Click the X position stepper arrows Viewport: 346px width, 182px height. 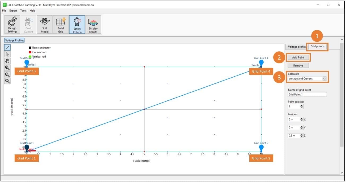301,119
